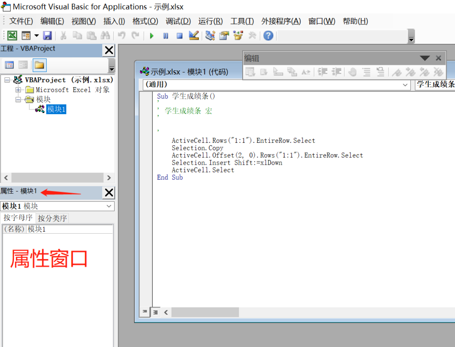
Task: Click View Object icon in project panel
Action: click(x=23, y=65)
